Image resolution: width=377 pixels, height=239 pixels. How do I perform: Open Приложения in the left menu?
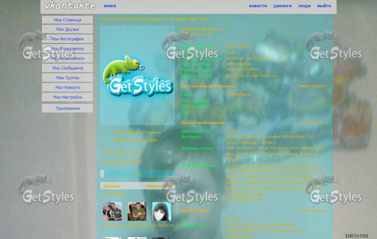tap(67, 108)
